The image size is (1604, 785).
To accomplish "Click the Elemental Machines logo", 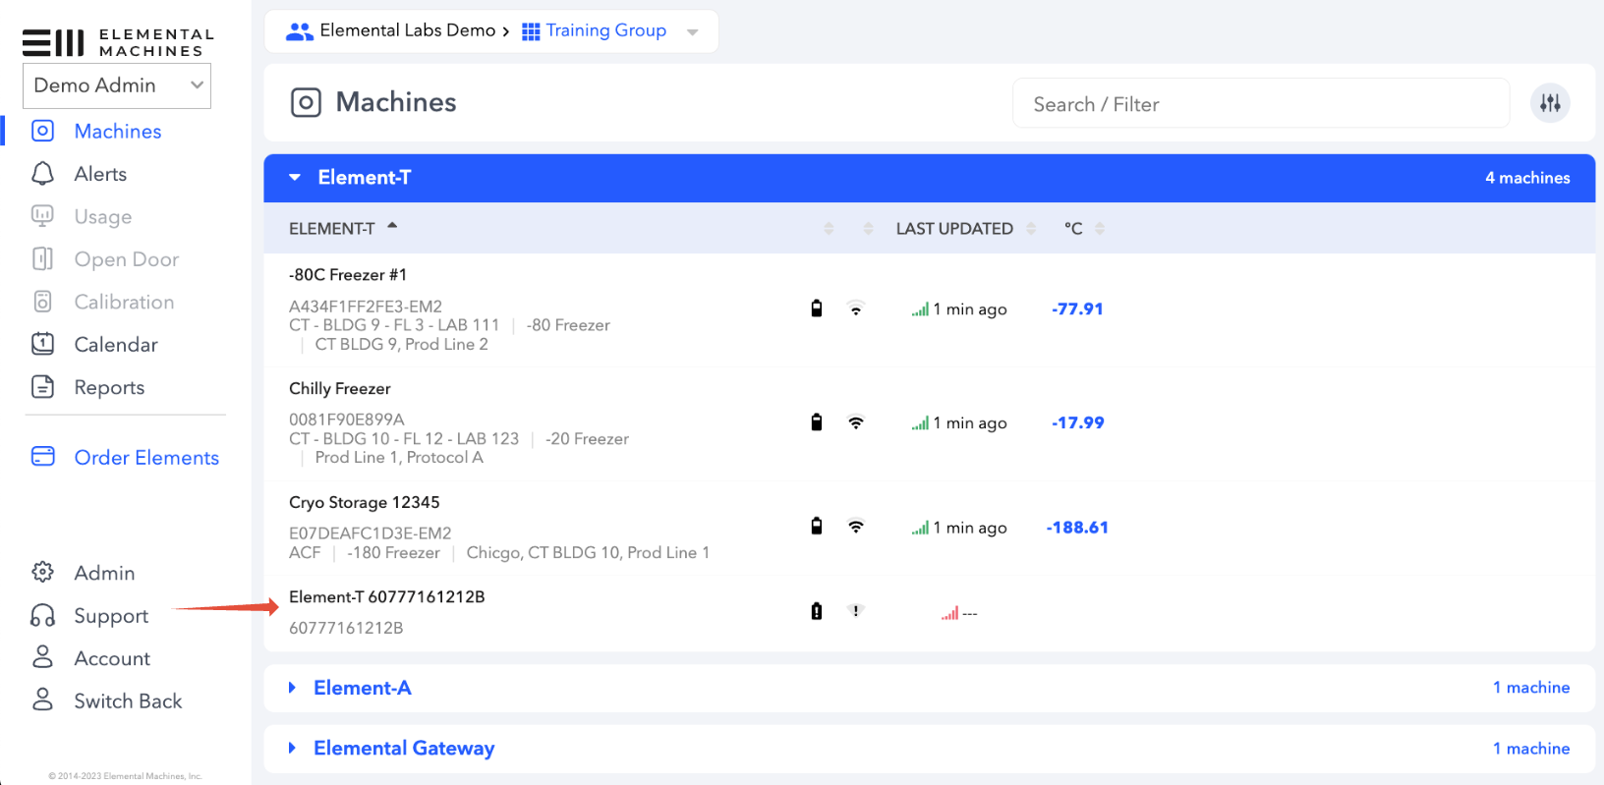I will coord(118,42).
